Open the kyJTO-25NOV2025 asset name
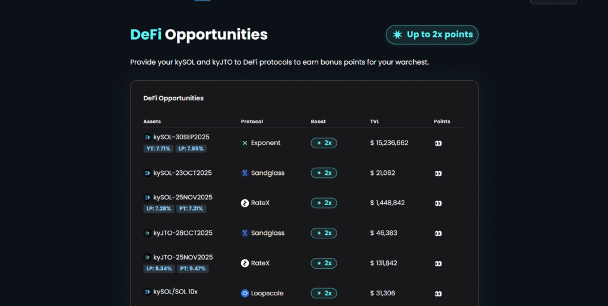608x306 pixels. [183, 257]
